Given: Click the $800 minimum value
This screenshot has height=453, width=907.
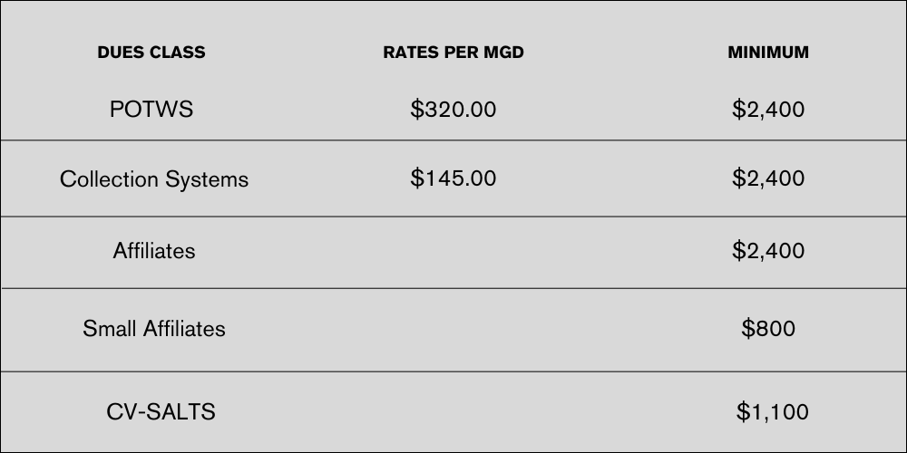Looking at the screenshot, I should click(x=768, y=328).
